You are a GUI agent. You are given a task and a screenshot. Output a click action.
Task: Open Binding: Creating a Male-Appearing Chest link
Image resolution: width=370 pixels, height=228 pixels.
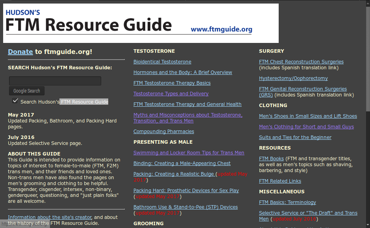182,163
